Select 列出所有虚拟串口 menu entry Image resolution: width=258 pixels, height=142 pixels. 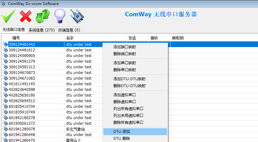coord(135,109)
